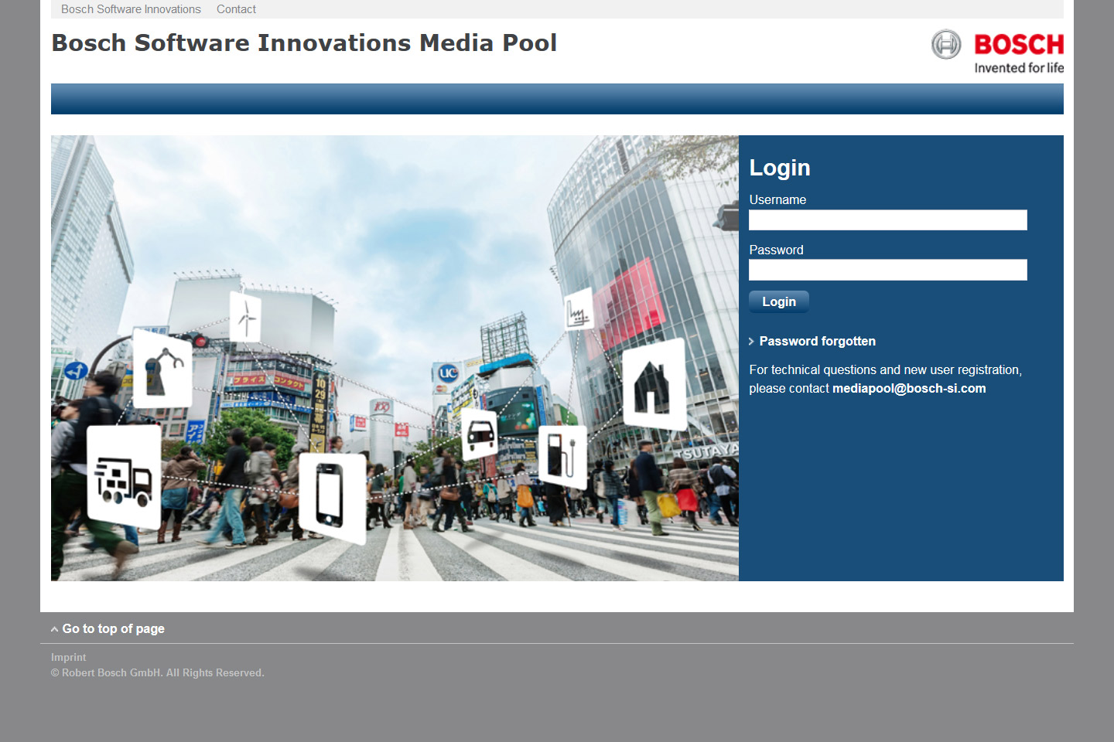Open the Contact link in top bar
Image resolution: width=1114 pixels, height=742 pixels.
pyautogui.click(x=236, y=9)
